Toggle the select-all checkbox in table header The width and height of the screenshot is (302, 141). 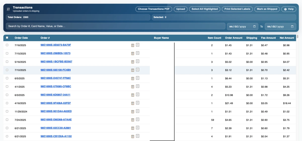click(7, 38)
